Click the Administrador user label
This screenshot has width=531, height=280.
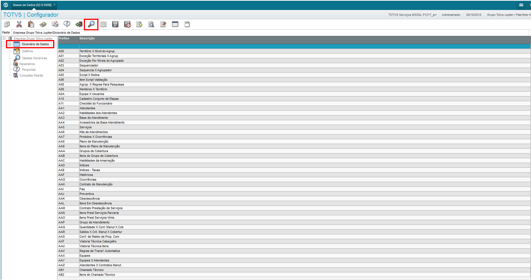point(451,15)
